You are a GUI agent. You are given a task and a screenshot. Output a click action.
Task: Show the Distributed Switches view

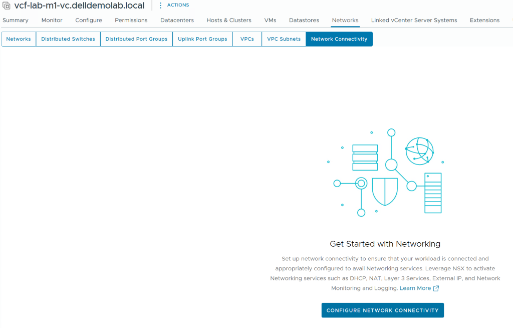tap(68, 39)
